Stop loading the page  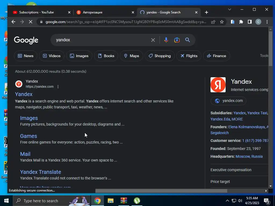pos(31,22)
